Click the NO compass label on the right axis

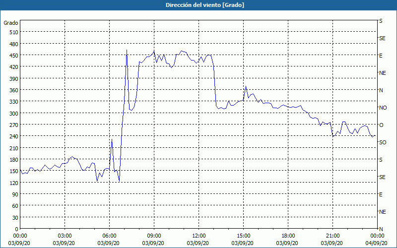tap(383, 108)
